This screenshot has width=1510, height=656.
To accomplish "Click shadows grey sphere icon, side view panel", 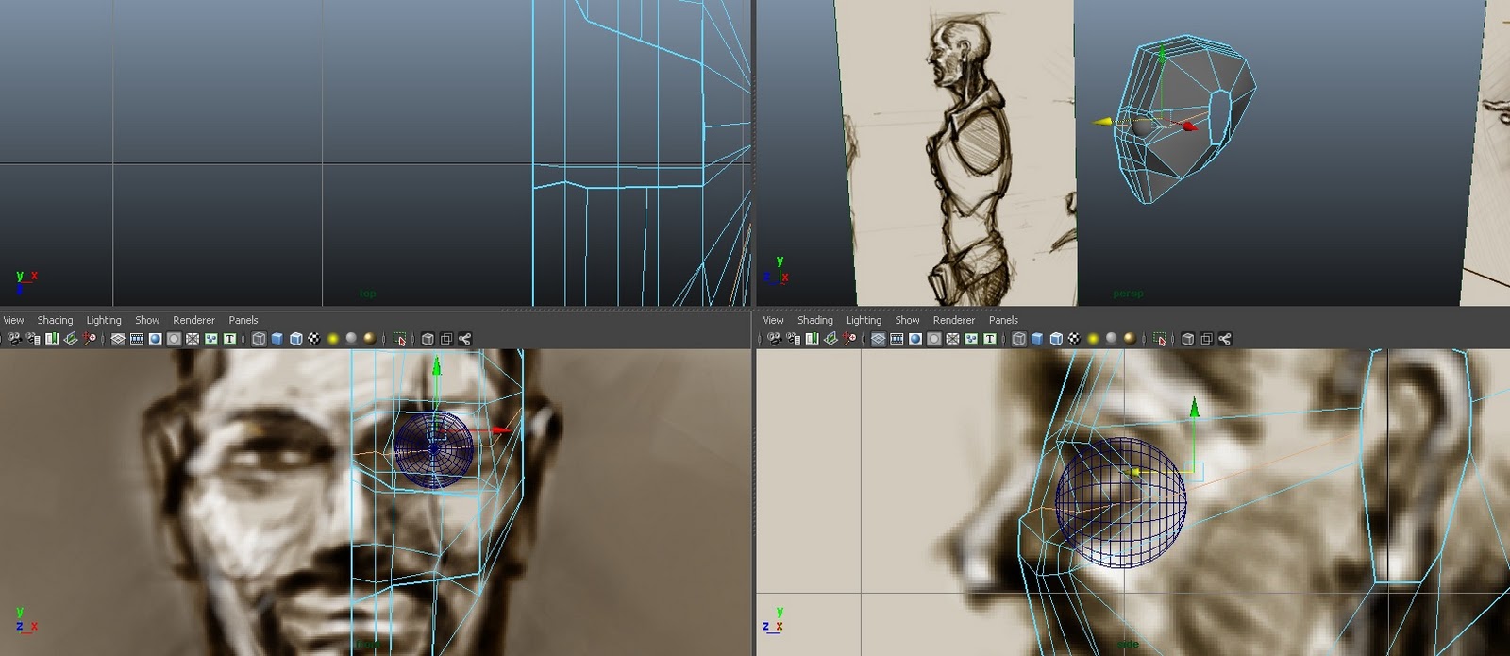I will coord(1111,339).
